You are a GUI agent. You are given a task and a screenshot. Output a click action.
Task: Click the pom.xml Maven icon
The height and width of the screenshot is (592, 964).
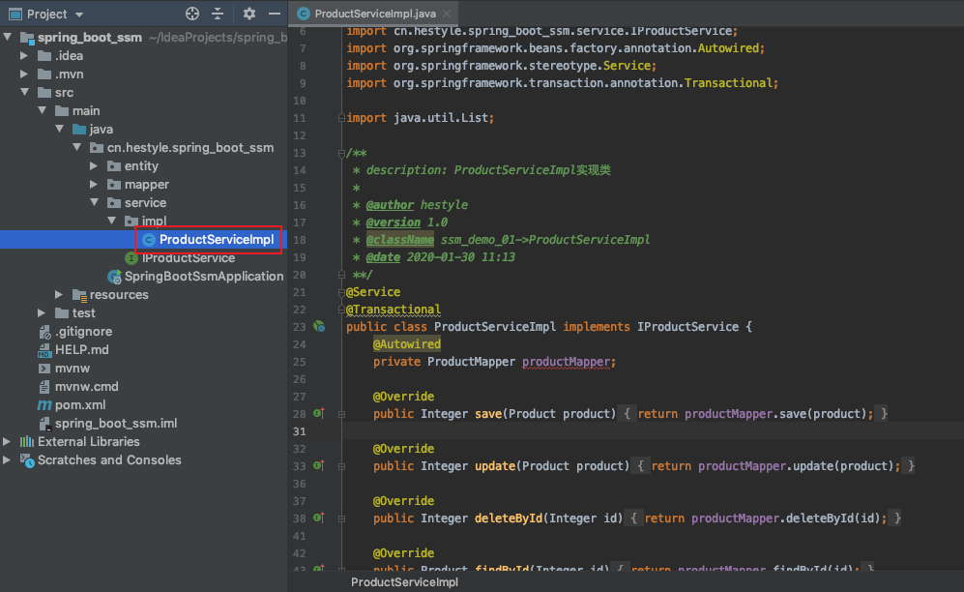pos(44,405)
